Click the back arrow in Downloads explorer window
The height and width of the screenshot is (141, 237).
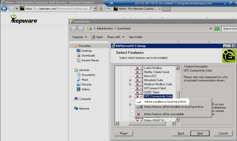[x=73, y=29]
